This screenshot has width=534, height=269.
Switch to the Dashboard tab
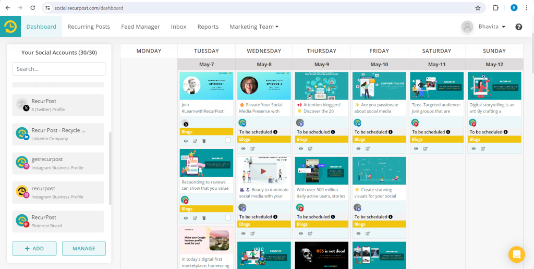[41, 27]
